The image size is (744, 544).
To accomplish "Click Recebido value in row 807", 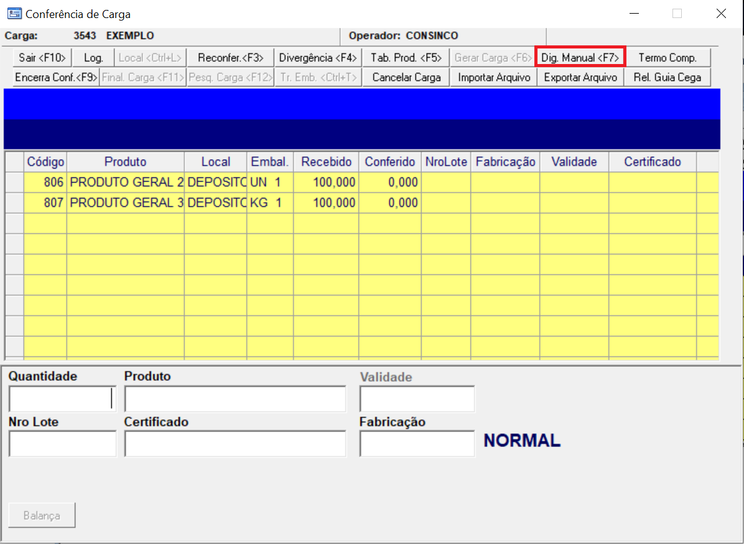I will point(327,203).
